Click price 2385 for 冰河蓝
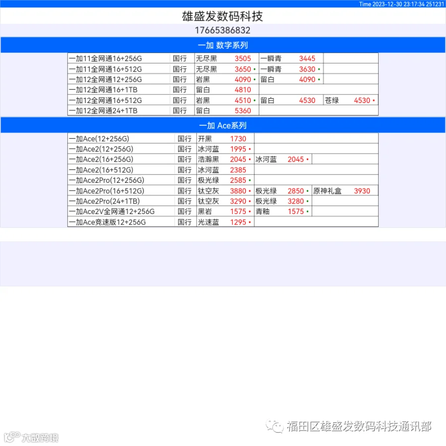The height and width of the screenshot is (446, 446). pyautogui.click(x=238, y=170)
